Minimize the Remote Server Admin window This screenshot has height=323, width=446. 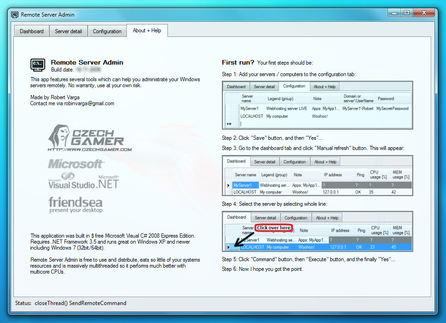[x=394, y=13]
